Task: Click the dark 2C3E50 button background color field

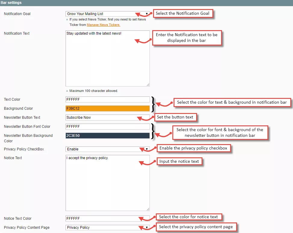Action: click(107, 136)
